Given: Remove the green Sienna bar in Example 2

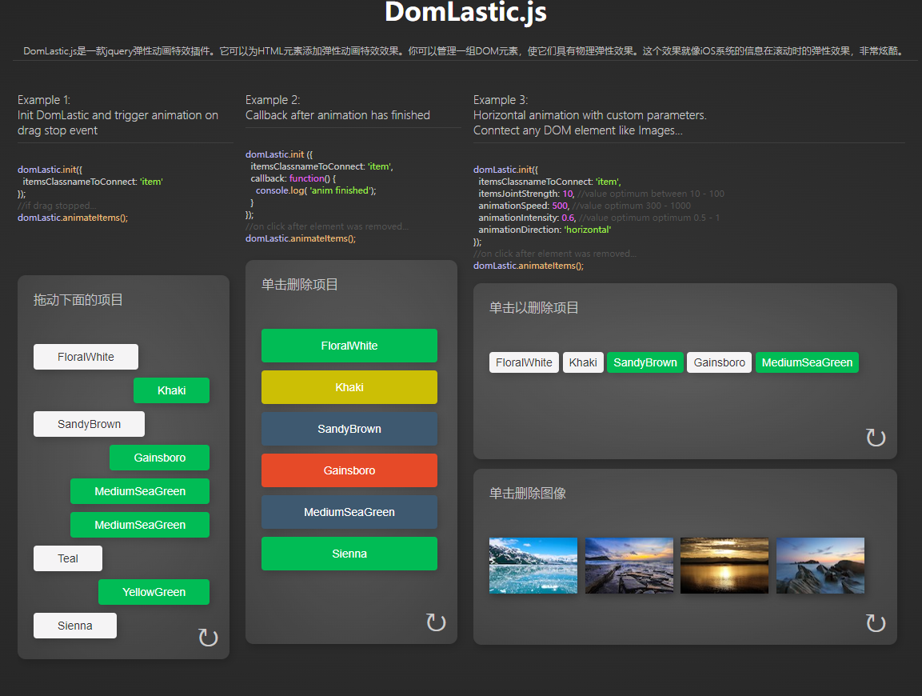Looking at the screenshot, I should pos(349,554).
